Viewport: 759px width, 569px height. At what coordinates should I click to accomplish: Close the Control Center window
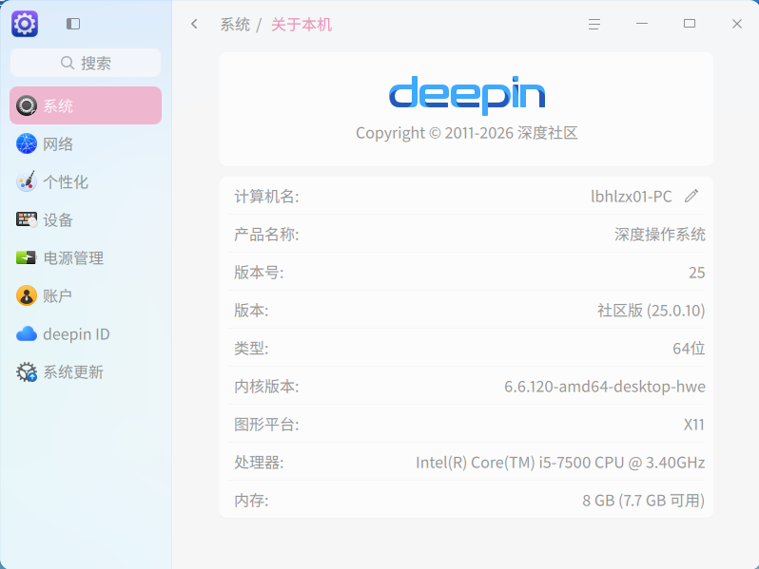pos(737,24)
